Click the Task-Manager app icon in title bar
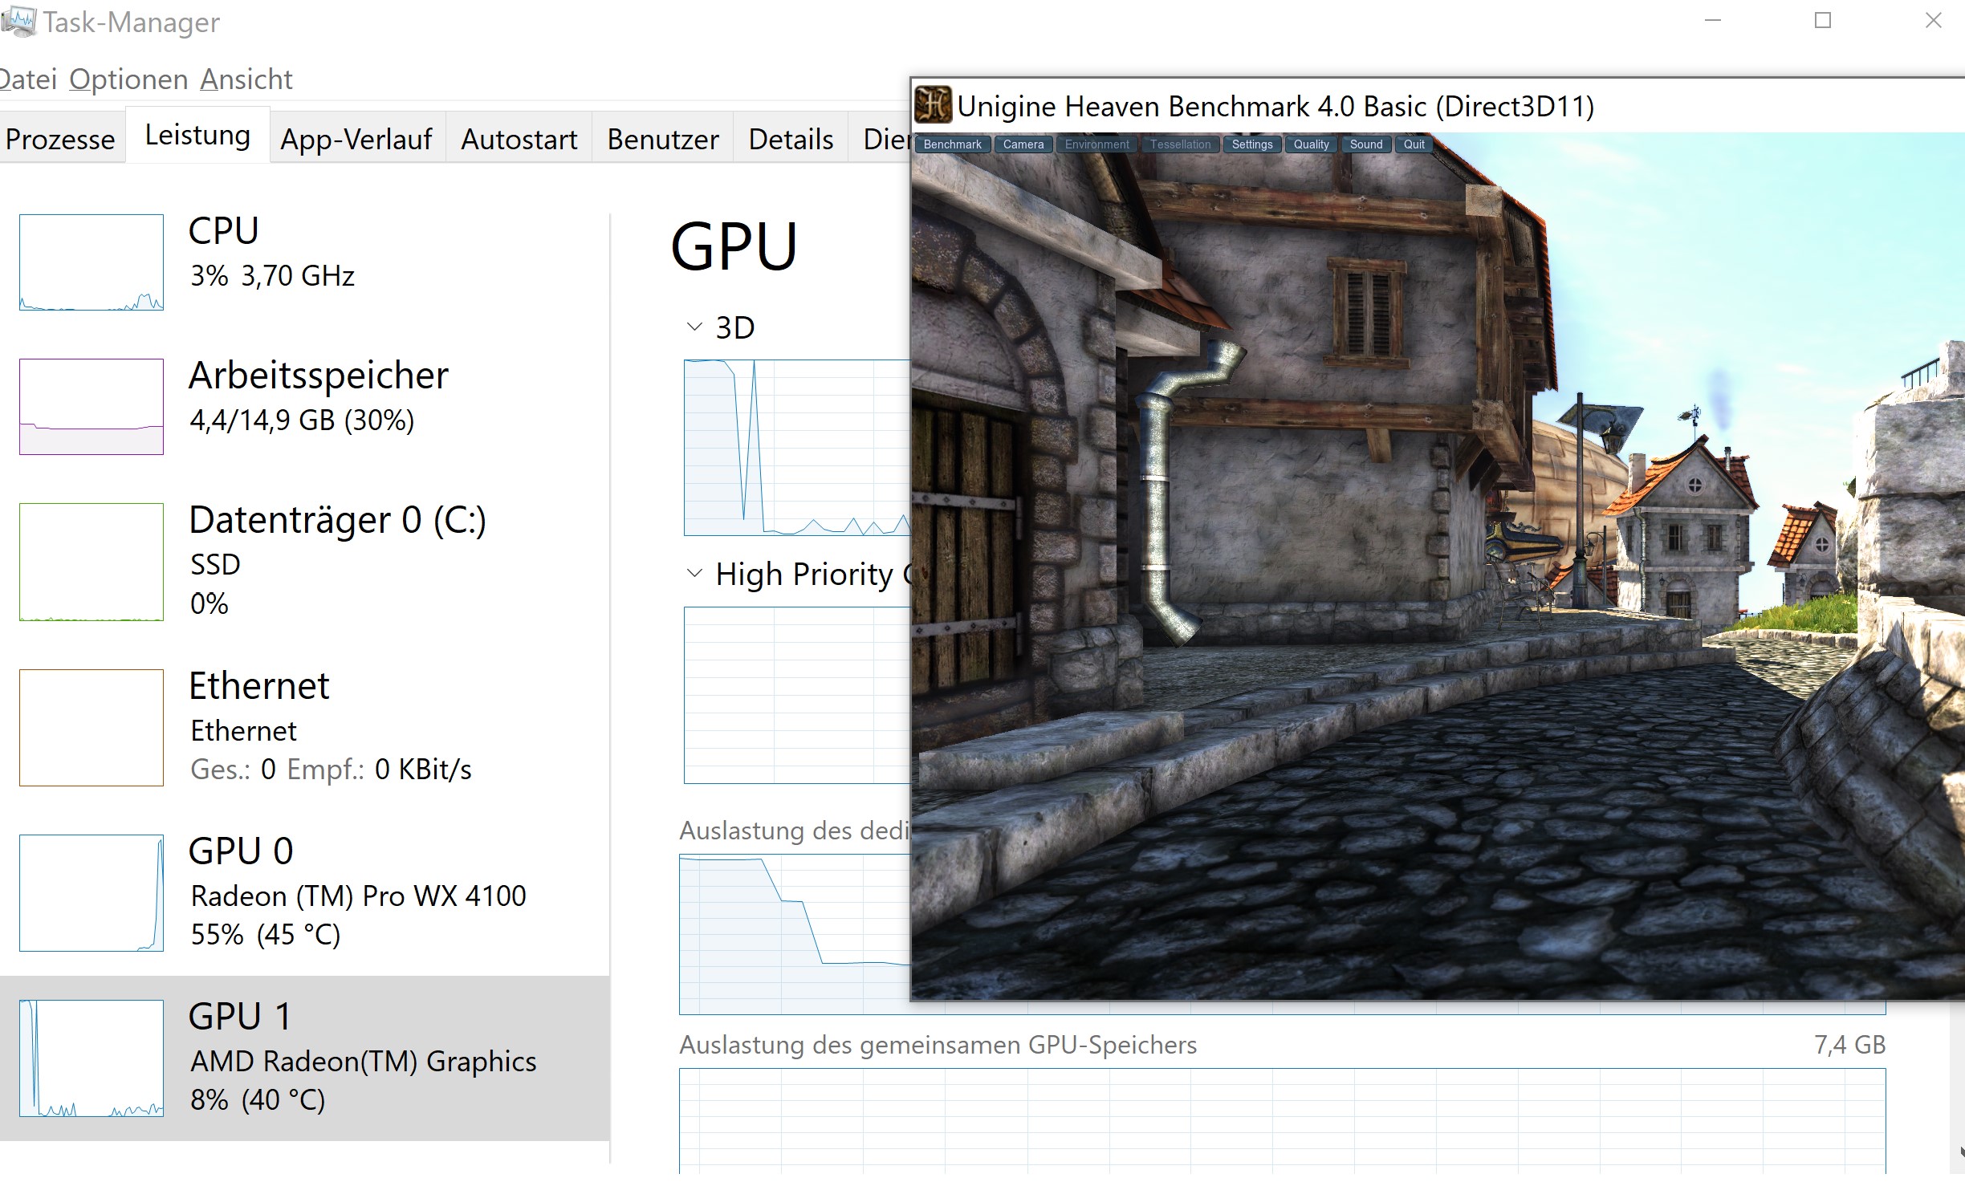Screen dimensions: 1965x1182 (18, 22)
